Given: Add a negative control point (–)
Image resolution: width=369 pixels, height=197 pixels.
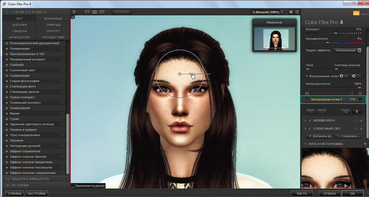Looking at the screenshot, I should coord(356,76).
